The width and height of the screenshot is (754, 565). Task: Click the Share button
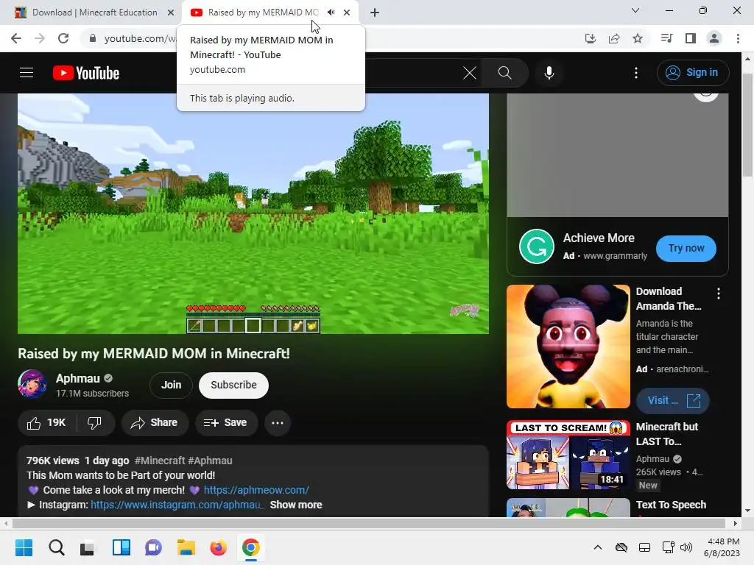(155, 423)
